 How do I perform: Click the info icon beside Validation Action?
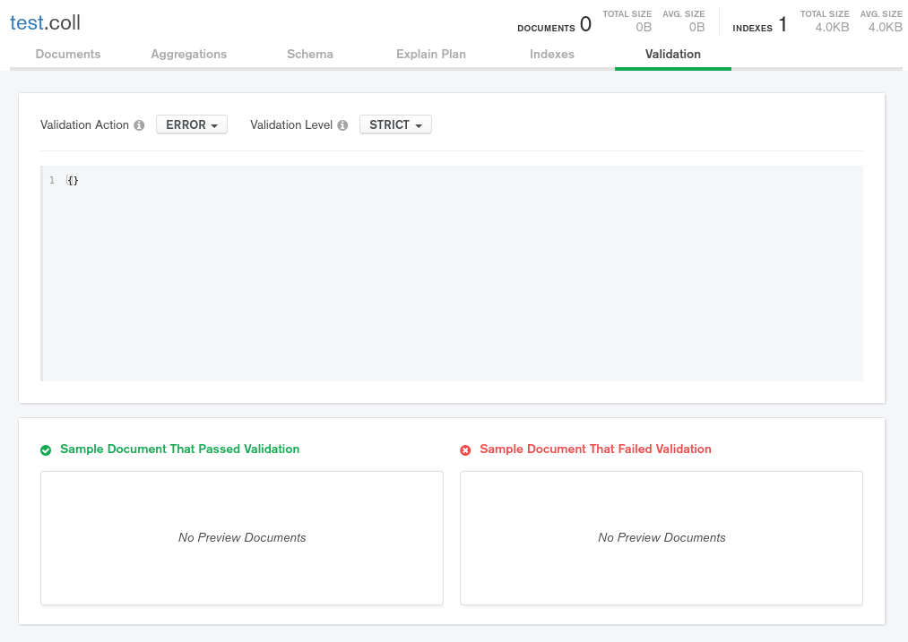click(x=139, y=125)
